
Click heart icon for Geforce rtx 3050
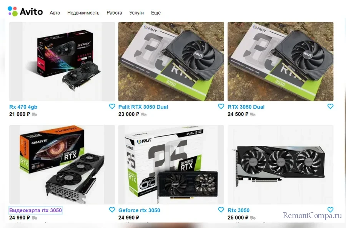[x=221, y=210]
